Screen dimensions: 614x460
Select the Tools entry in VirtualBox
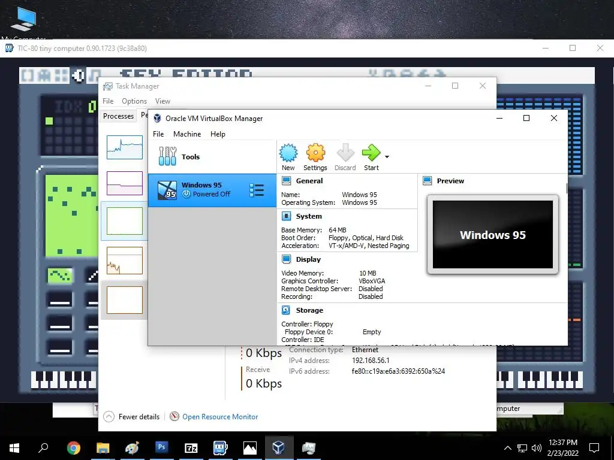(212, 157)
